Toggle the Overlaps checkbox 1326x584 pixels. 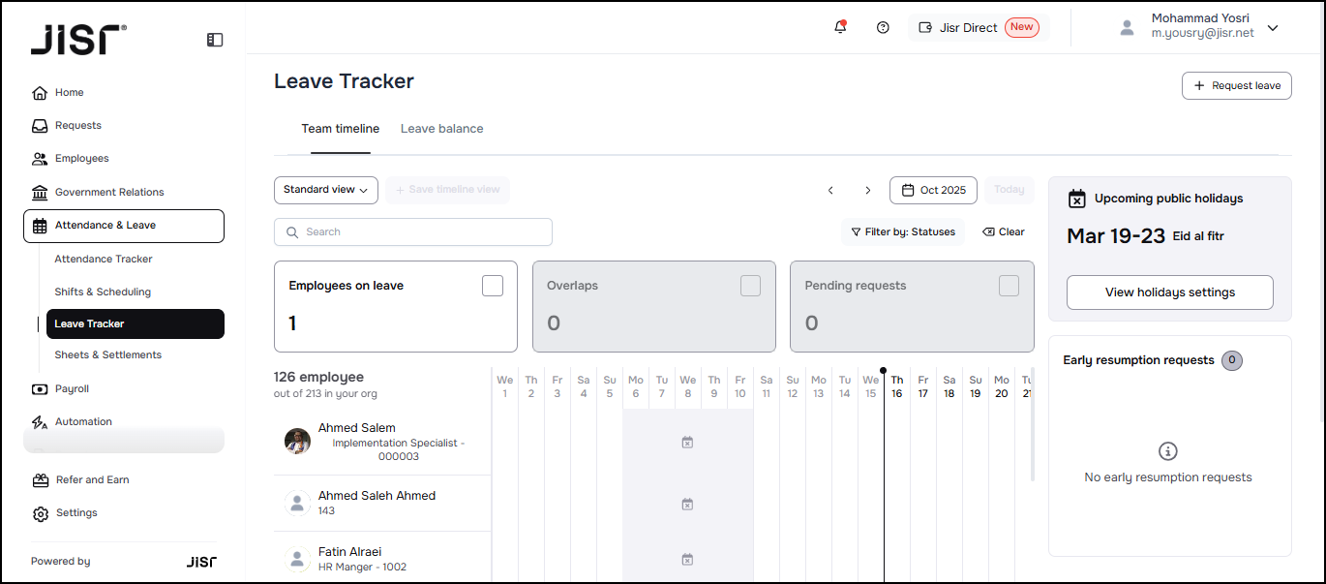pos(750,286)
